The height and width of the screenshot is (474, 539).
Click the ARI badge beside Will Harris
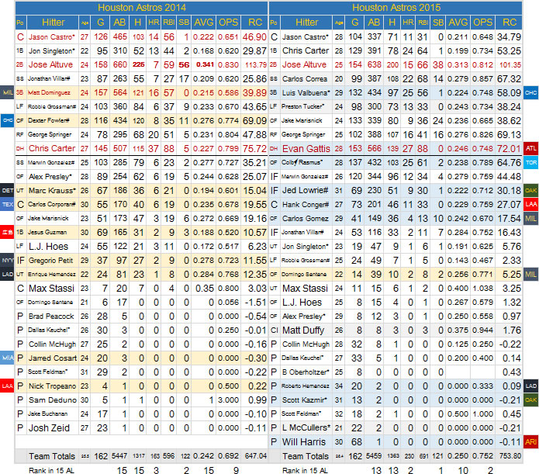tap(531, 441)
